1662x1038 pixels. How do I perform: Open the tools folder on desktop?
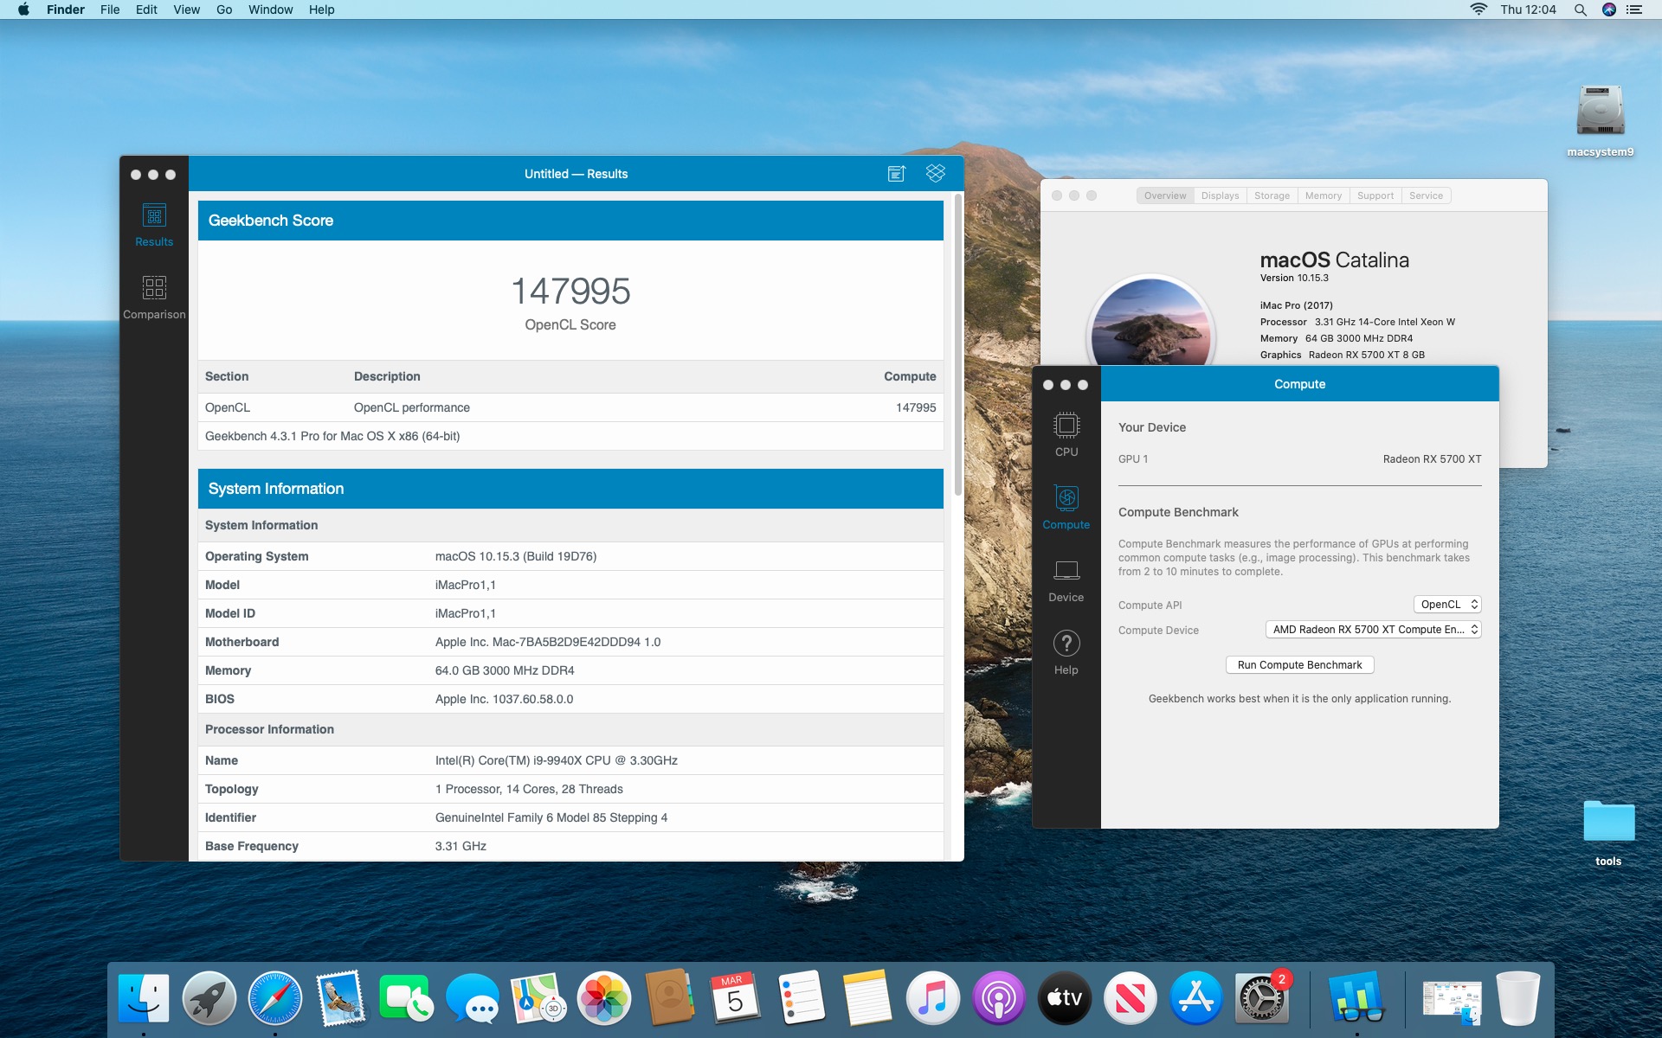coord(1608,822)
